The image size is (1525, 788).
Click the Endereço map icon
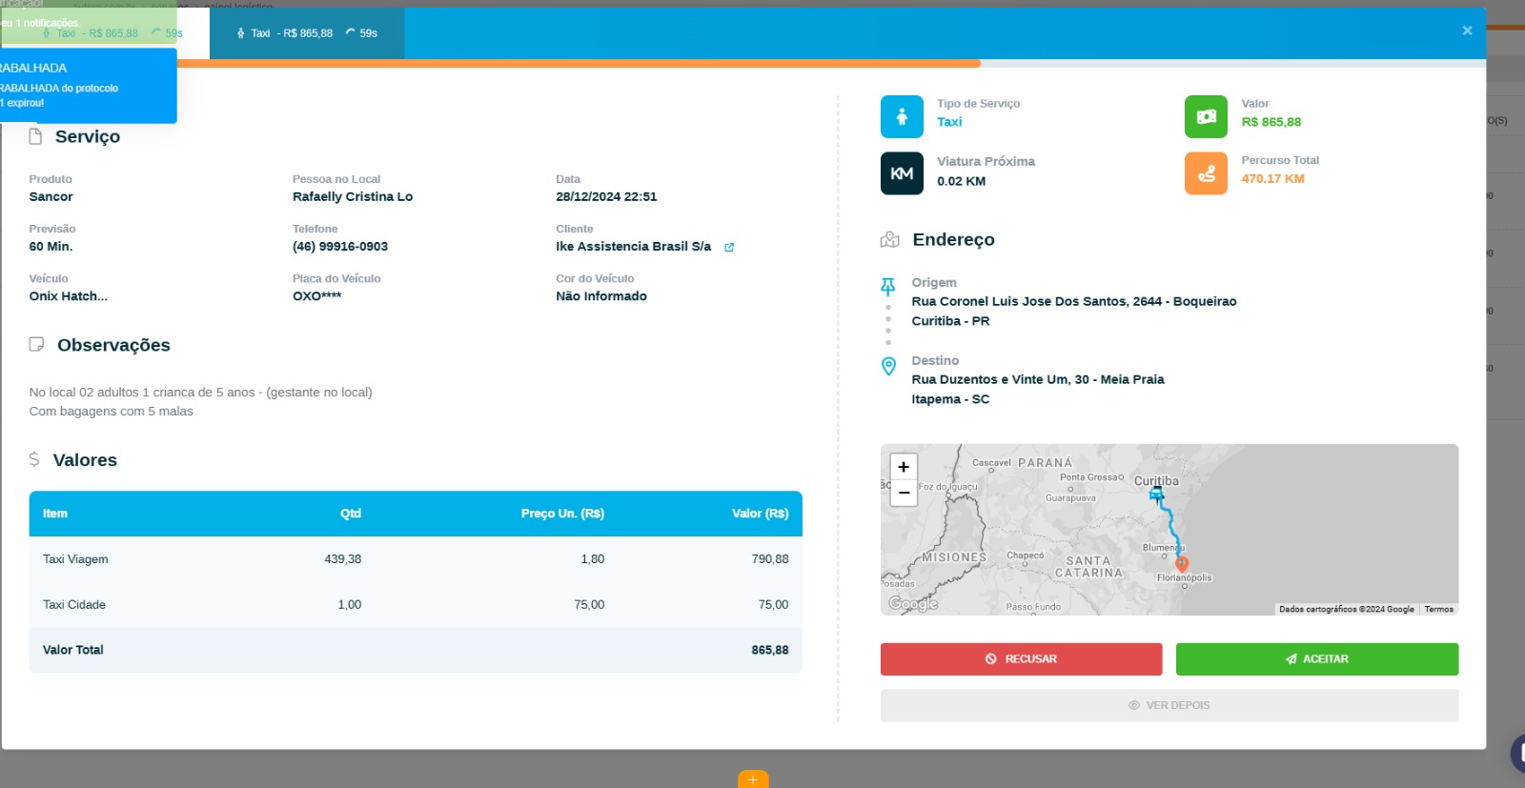coord(889,240)
